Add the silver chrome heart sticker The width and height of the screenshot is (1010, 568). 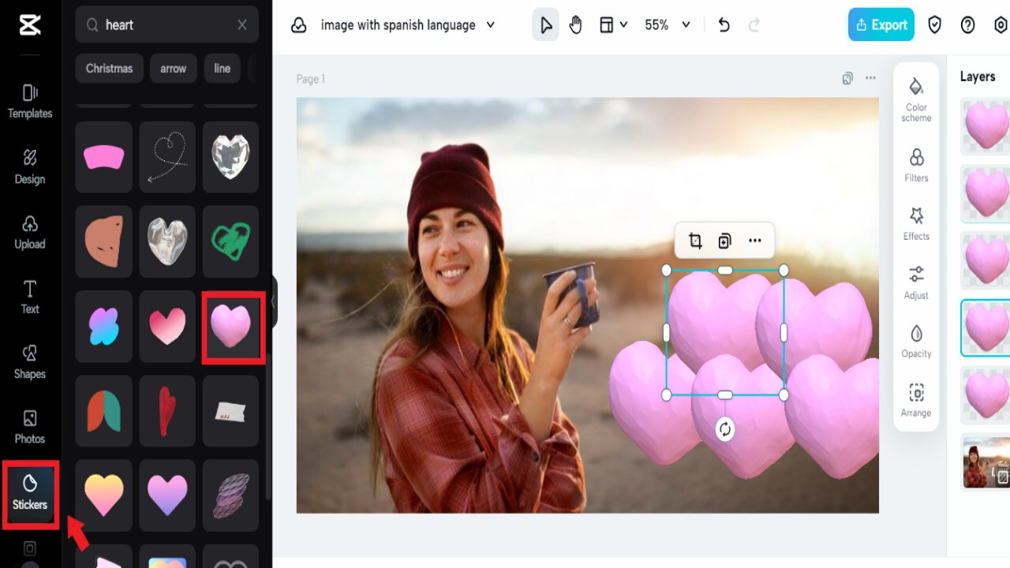click(x=167, y=241)
